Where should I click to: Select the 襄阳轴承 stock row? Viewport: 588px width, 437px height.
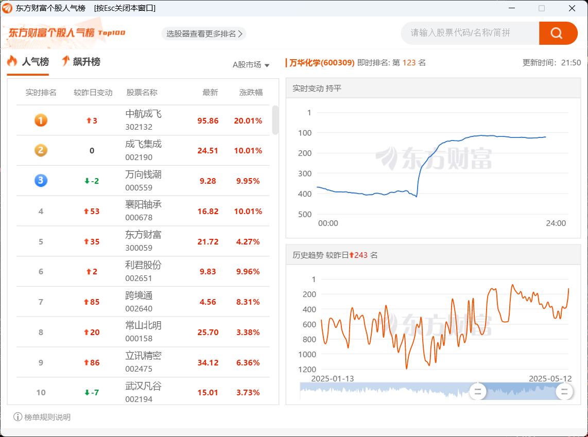pos(143,211)
